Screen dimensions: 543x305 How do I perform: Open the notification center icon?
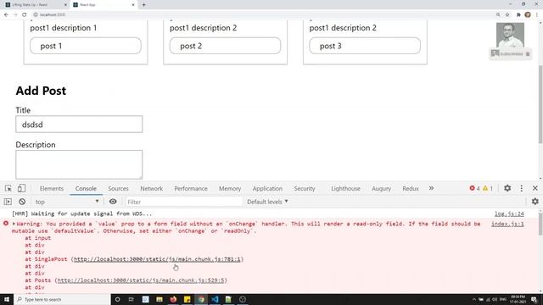point(535,299)
